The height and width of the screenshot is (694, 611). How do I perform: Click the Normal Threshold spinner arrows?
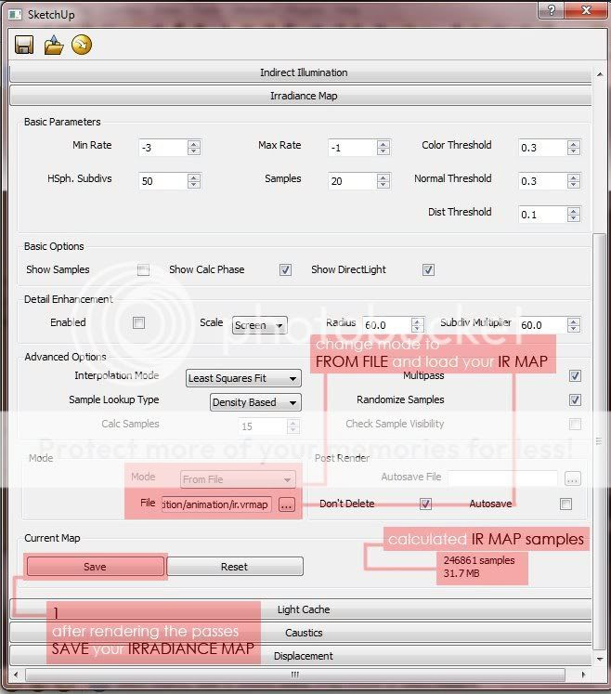tap(574, 180)
